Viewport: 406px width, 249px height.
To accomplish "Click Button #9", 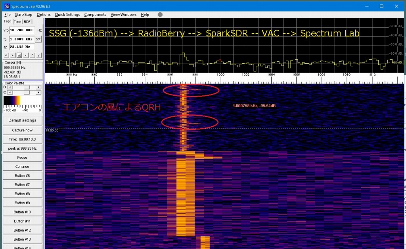I will 22,203.
